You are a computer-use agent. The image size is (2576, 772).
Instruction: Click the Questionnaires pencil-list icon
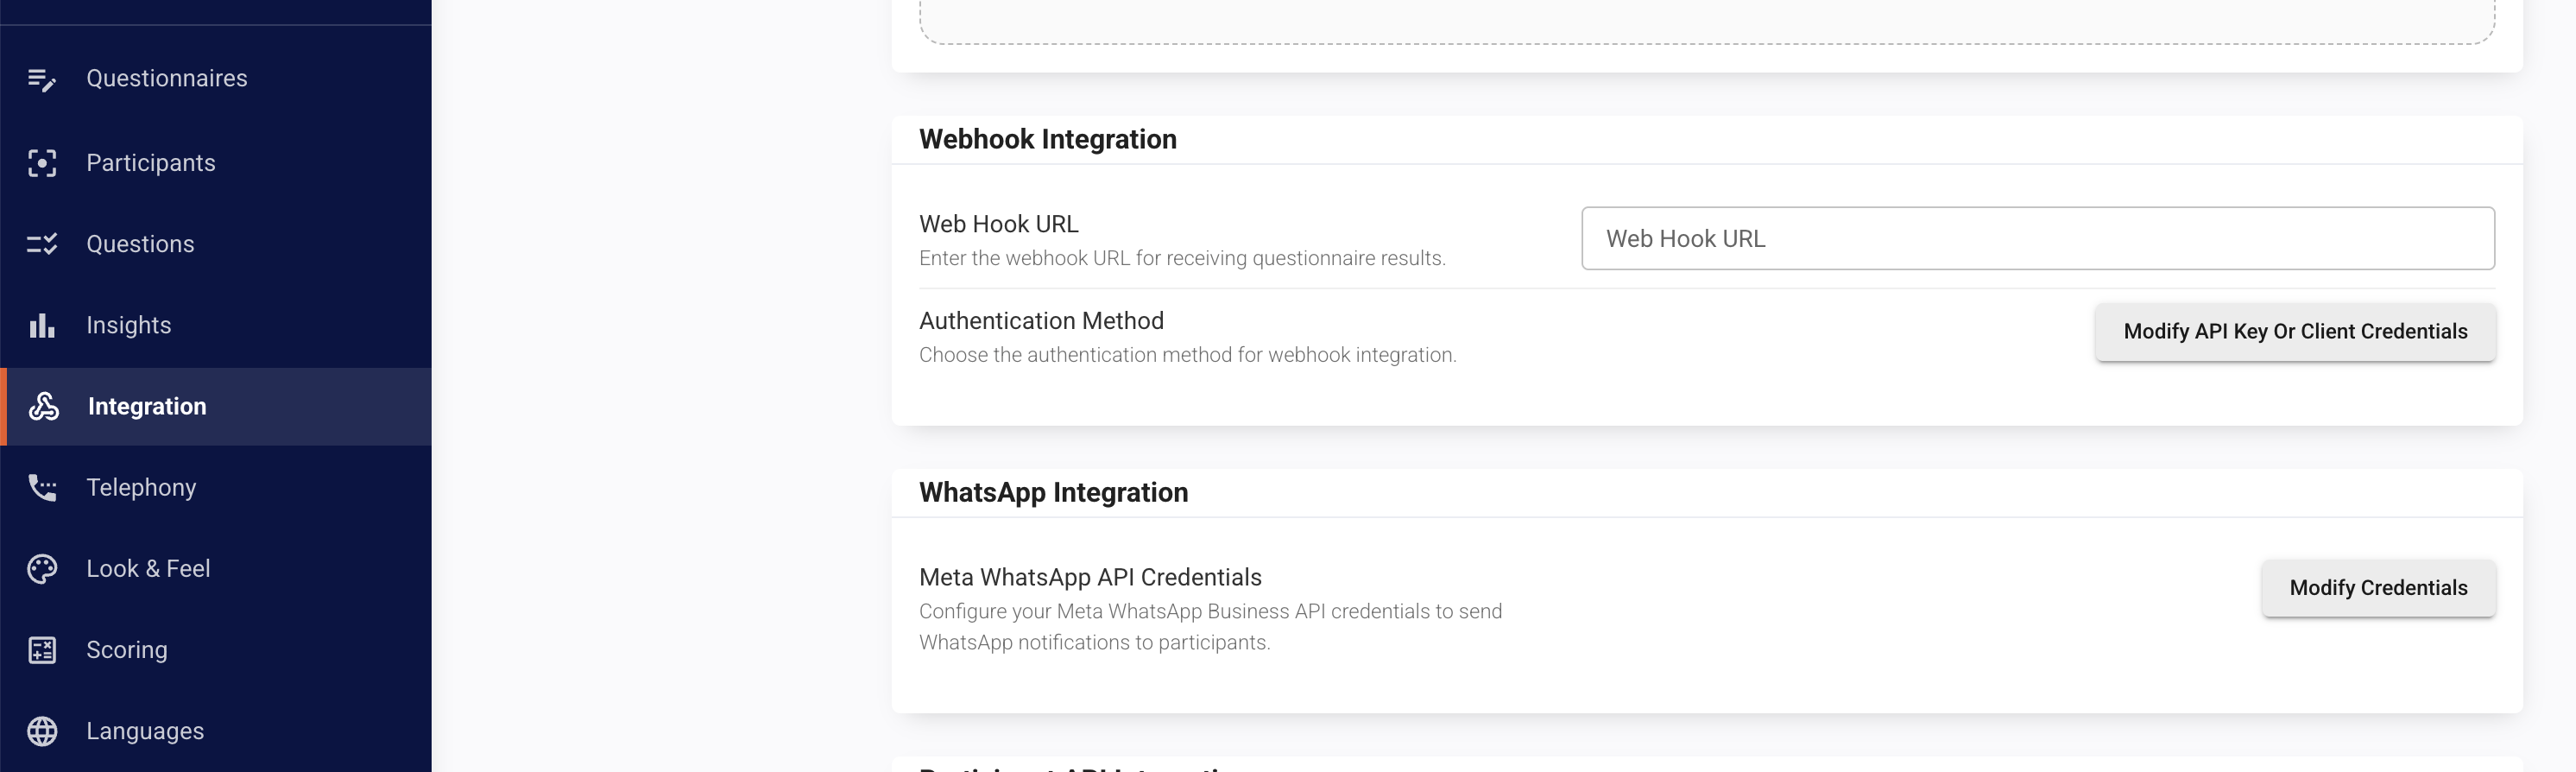42,79
